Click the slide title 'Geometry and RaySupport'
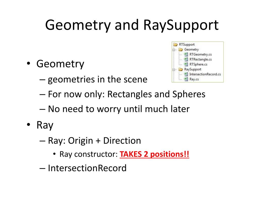This screenshot has height=198, width=264. 132,25
